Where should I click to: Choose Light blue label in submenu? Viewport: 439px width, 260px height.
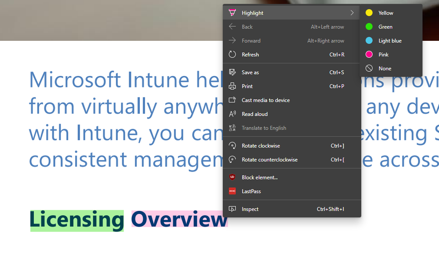(390, 41)
